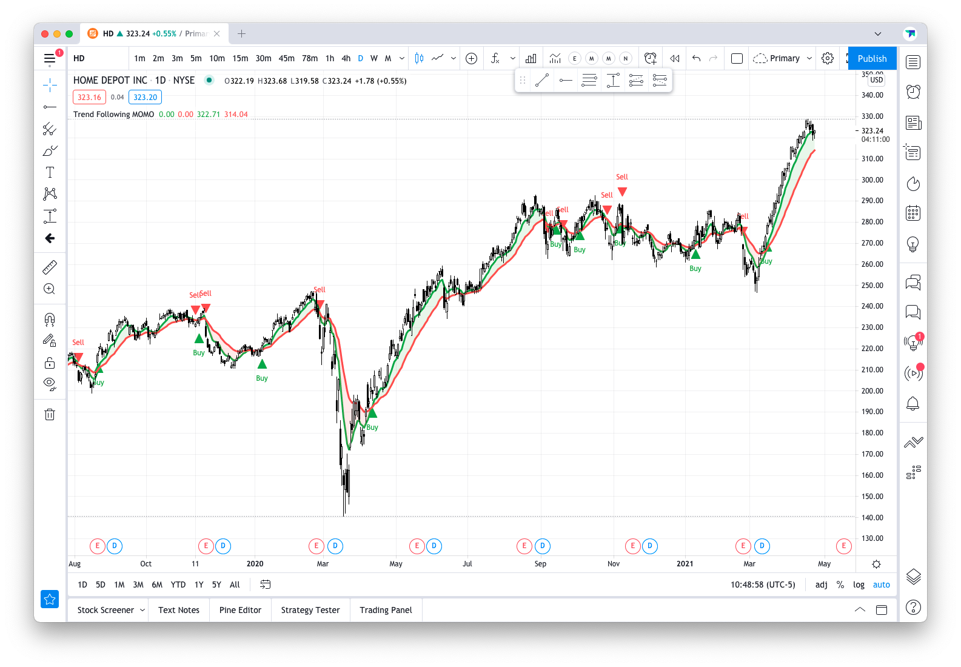Toggle magnet mode
The width and height of the screenshot is (961, 667).
click(50, 319)
